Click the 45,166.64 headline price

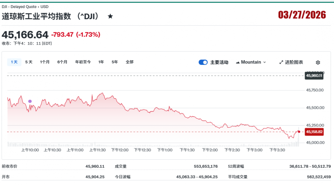pos(25,35)
